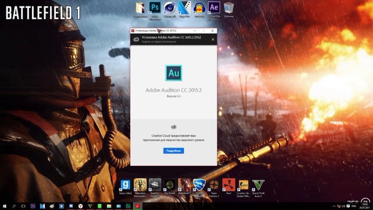373x210 pixels.
Task: Launch Counter-Strike Global Offensive shortcut
Action: (244, 188)
